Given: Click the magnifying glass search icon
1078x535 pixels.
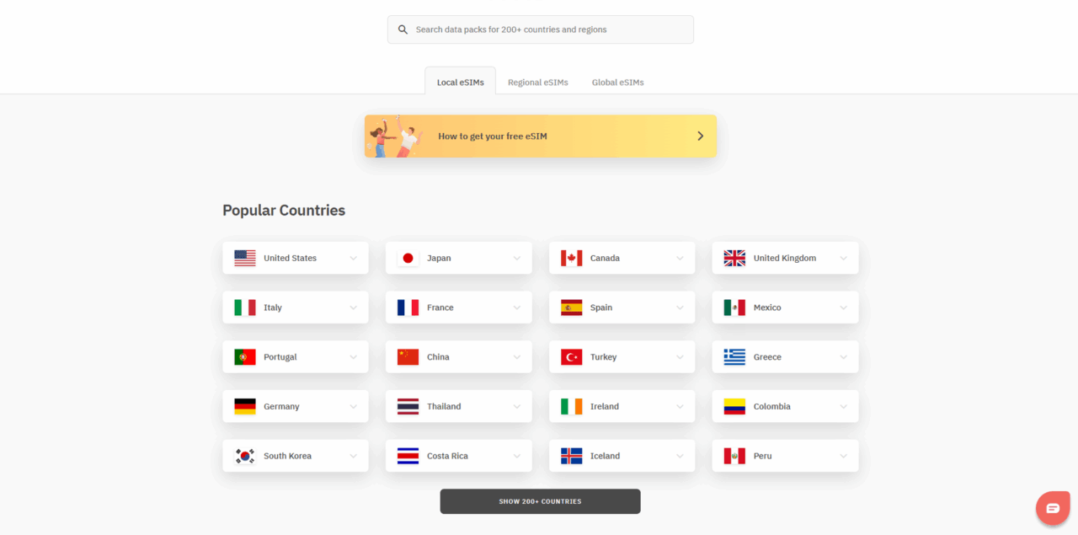Looking at the screenshot, I should (x=403, y=29).
